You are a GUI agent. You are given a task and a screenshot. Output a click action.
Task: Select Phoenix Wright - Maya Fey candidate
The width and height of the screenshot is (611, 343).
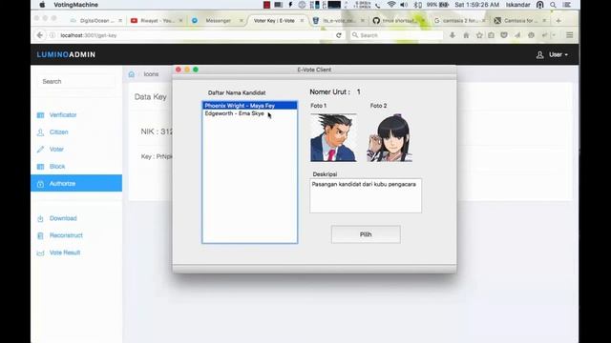point(249,106)
